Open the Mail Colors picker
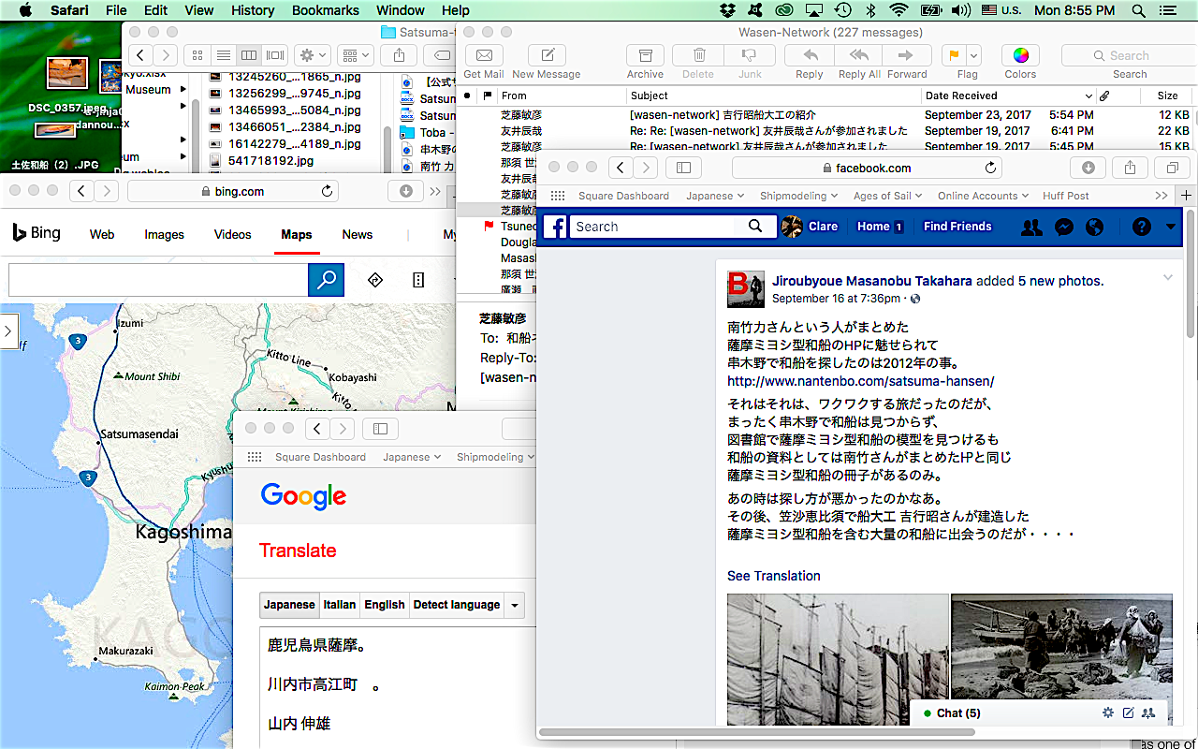 click(x=1020, y=55)
